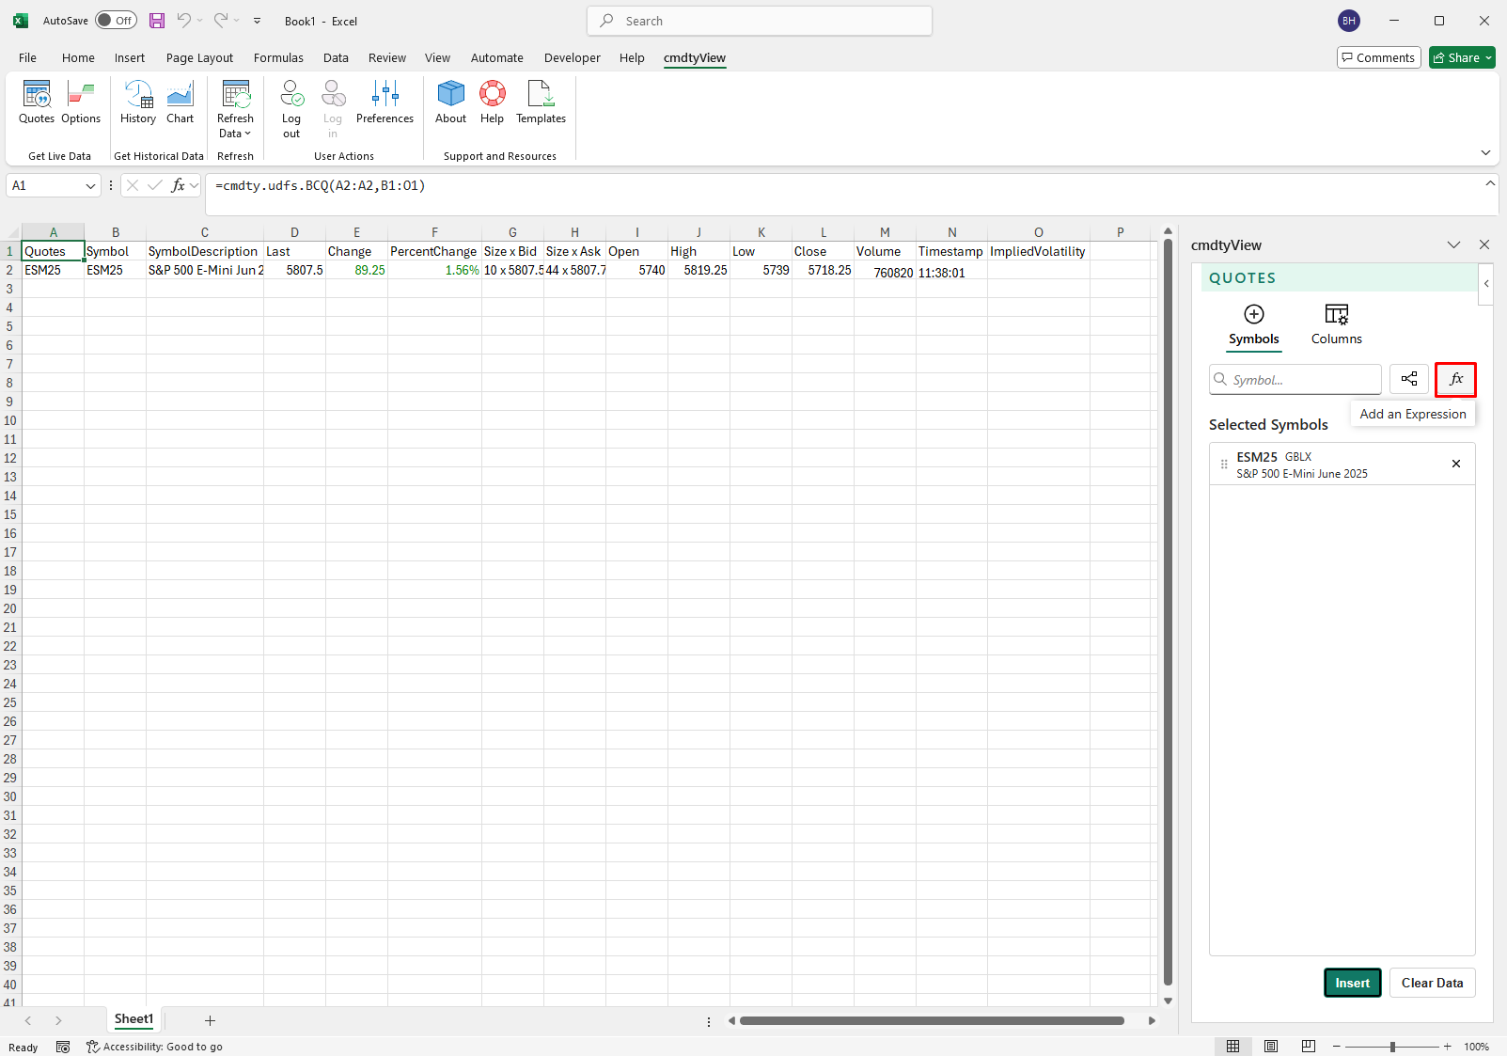Screen dimensions: 1507x1056
Task: Click the Insert button in cmdtyView pane
Action: [1352, 983]
